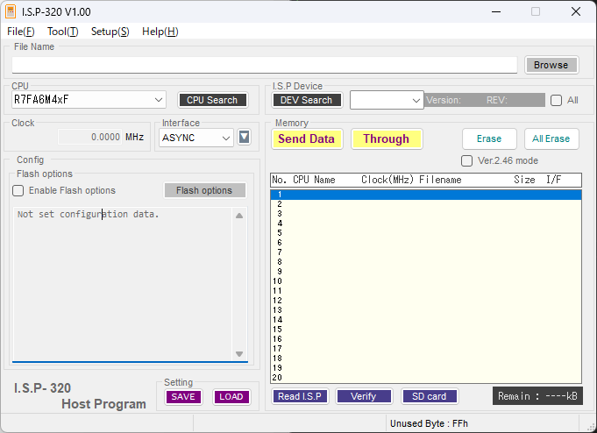The image size is (597, 433).
Task: Open the Setup menu
Action: pyautogui.click(x=110, y=32)
